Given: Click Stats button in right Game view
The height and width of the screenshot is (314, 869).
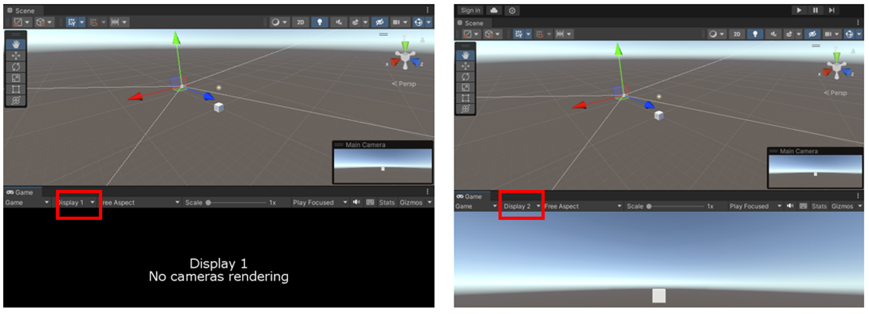Looking at the screenshot, I should pos(819,206).
